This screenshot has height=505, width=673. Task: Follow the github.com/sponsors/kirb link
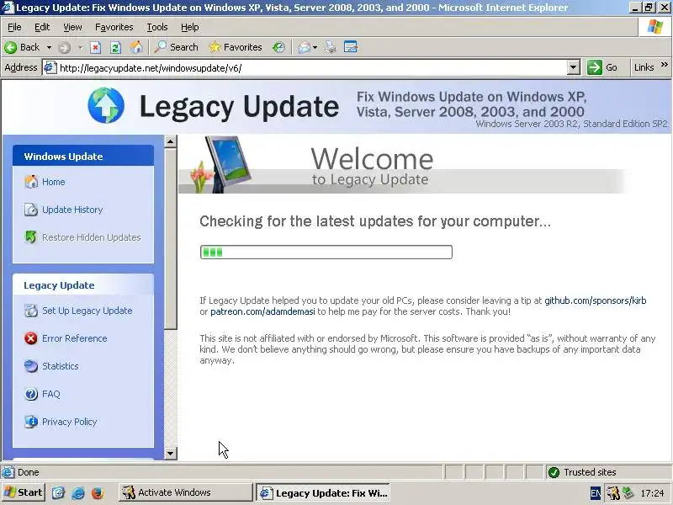(x=596, y=300)
